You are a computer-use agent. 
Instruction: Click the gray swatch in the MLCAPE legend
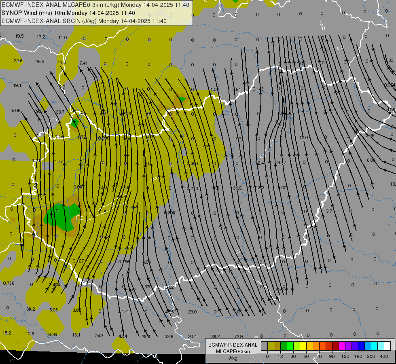[264, 346]
